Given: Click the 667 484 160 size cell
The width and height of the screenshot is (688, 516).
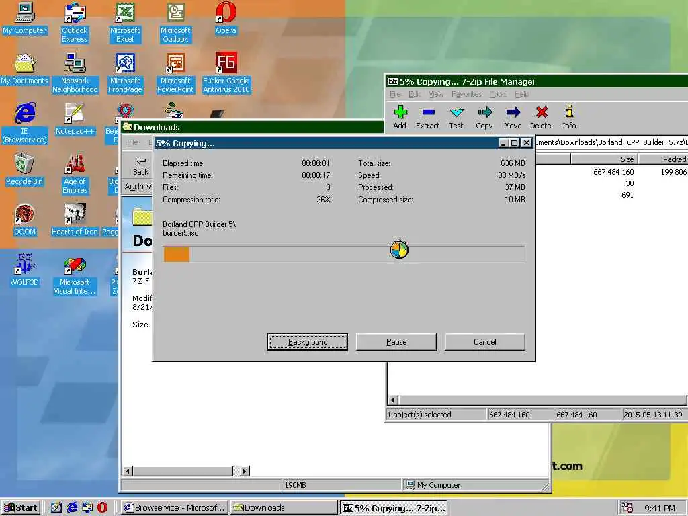Looking at the screenshot, I should (x=613, y=172).
